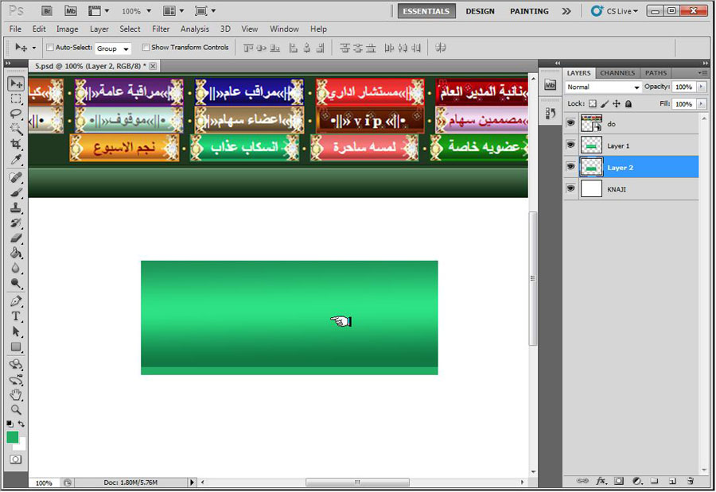Select Layer 1 in the Layers panel
This screenshot has height=492, width=716.
pyautogui.click(x=618, y=145)
